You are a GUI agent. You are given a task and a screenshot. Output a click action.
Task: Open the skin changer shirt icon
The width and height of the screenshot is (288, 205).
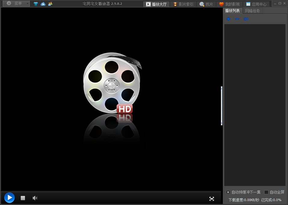coord(36,4)
